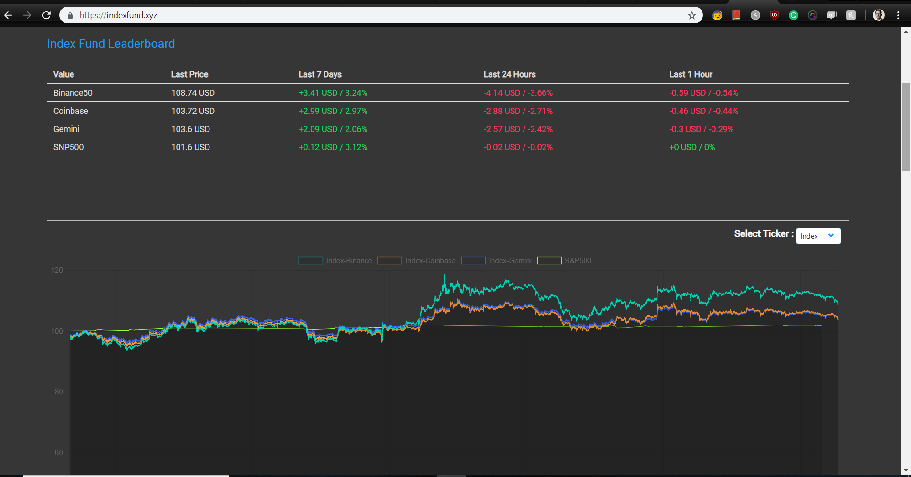Image resolution: width=911 pixels, height=477 pixels.
Task: Bookmark the page with the star icon
Action: pos(691,15)
